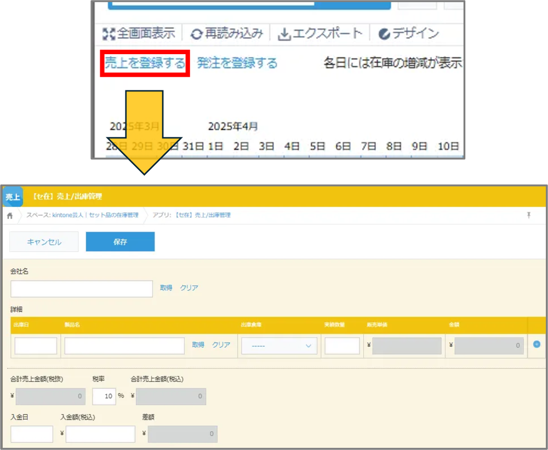This screenshot has width=548, height=450.
Task: Click the 再読み込み reload icon
Action: coord(196,34)
